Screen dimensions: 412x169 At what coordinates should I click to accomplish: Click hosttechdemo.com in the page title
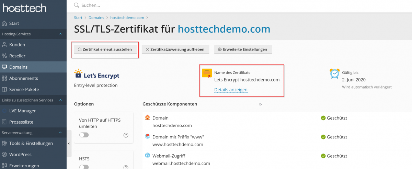click(x=224, y=29)
